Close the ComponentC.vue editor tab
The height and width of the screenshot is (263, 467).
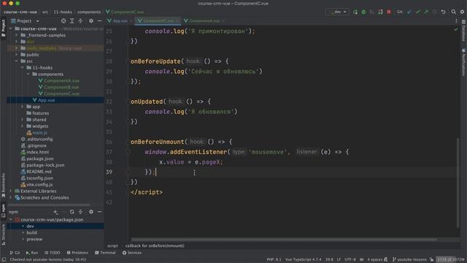[177, 21]
